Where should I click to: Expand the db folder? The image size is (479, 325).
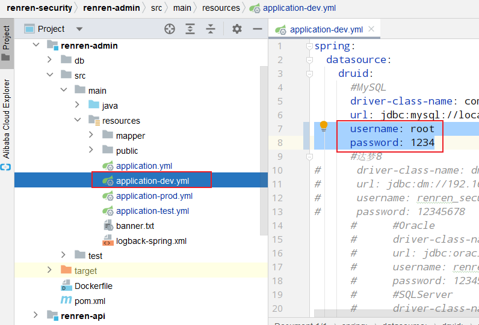[x=49, y=59]
